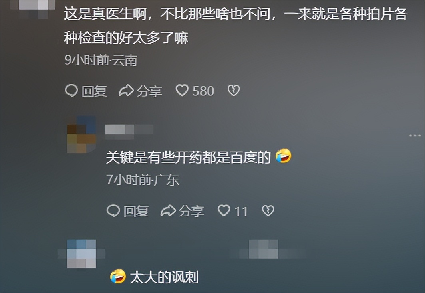This screenshot has width=425, height=293.
Task: Select the comment text starting 这是真医生啊
Action: 236,26
